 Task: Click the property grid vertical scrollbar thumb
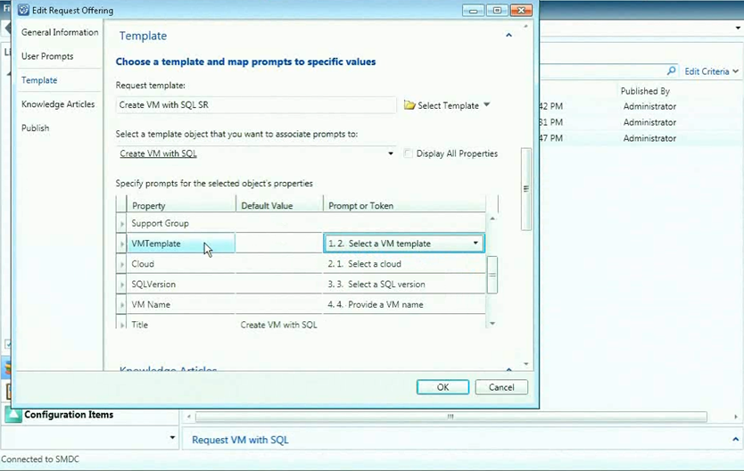(x=492, y=274)
